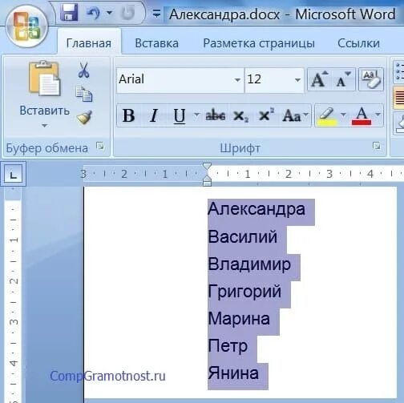Copy the selected text
The height and width of the screenshot is (403, 404).
84,94
